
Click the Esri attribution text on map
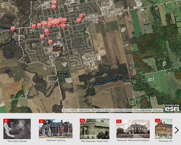pos(112,110)
